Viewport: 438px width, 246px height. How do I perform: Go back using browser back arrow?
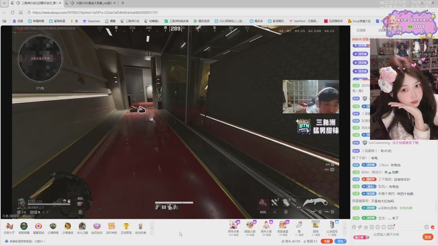click(4, 13)
